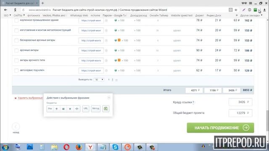The image size is (269, 151).
Task: Click the URL button in actions popup
Action: point(86,109)
